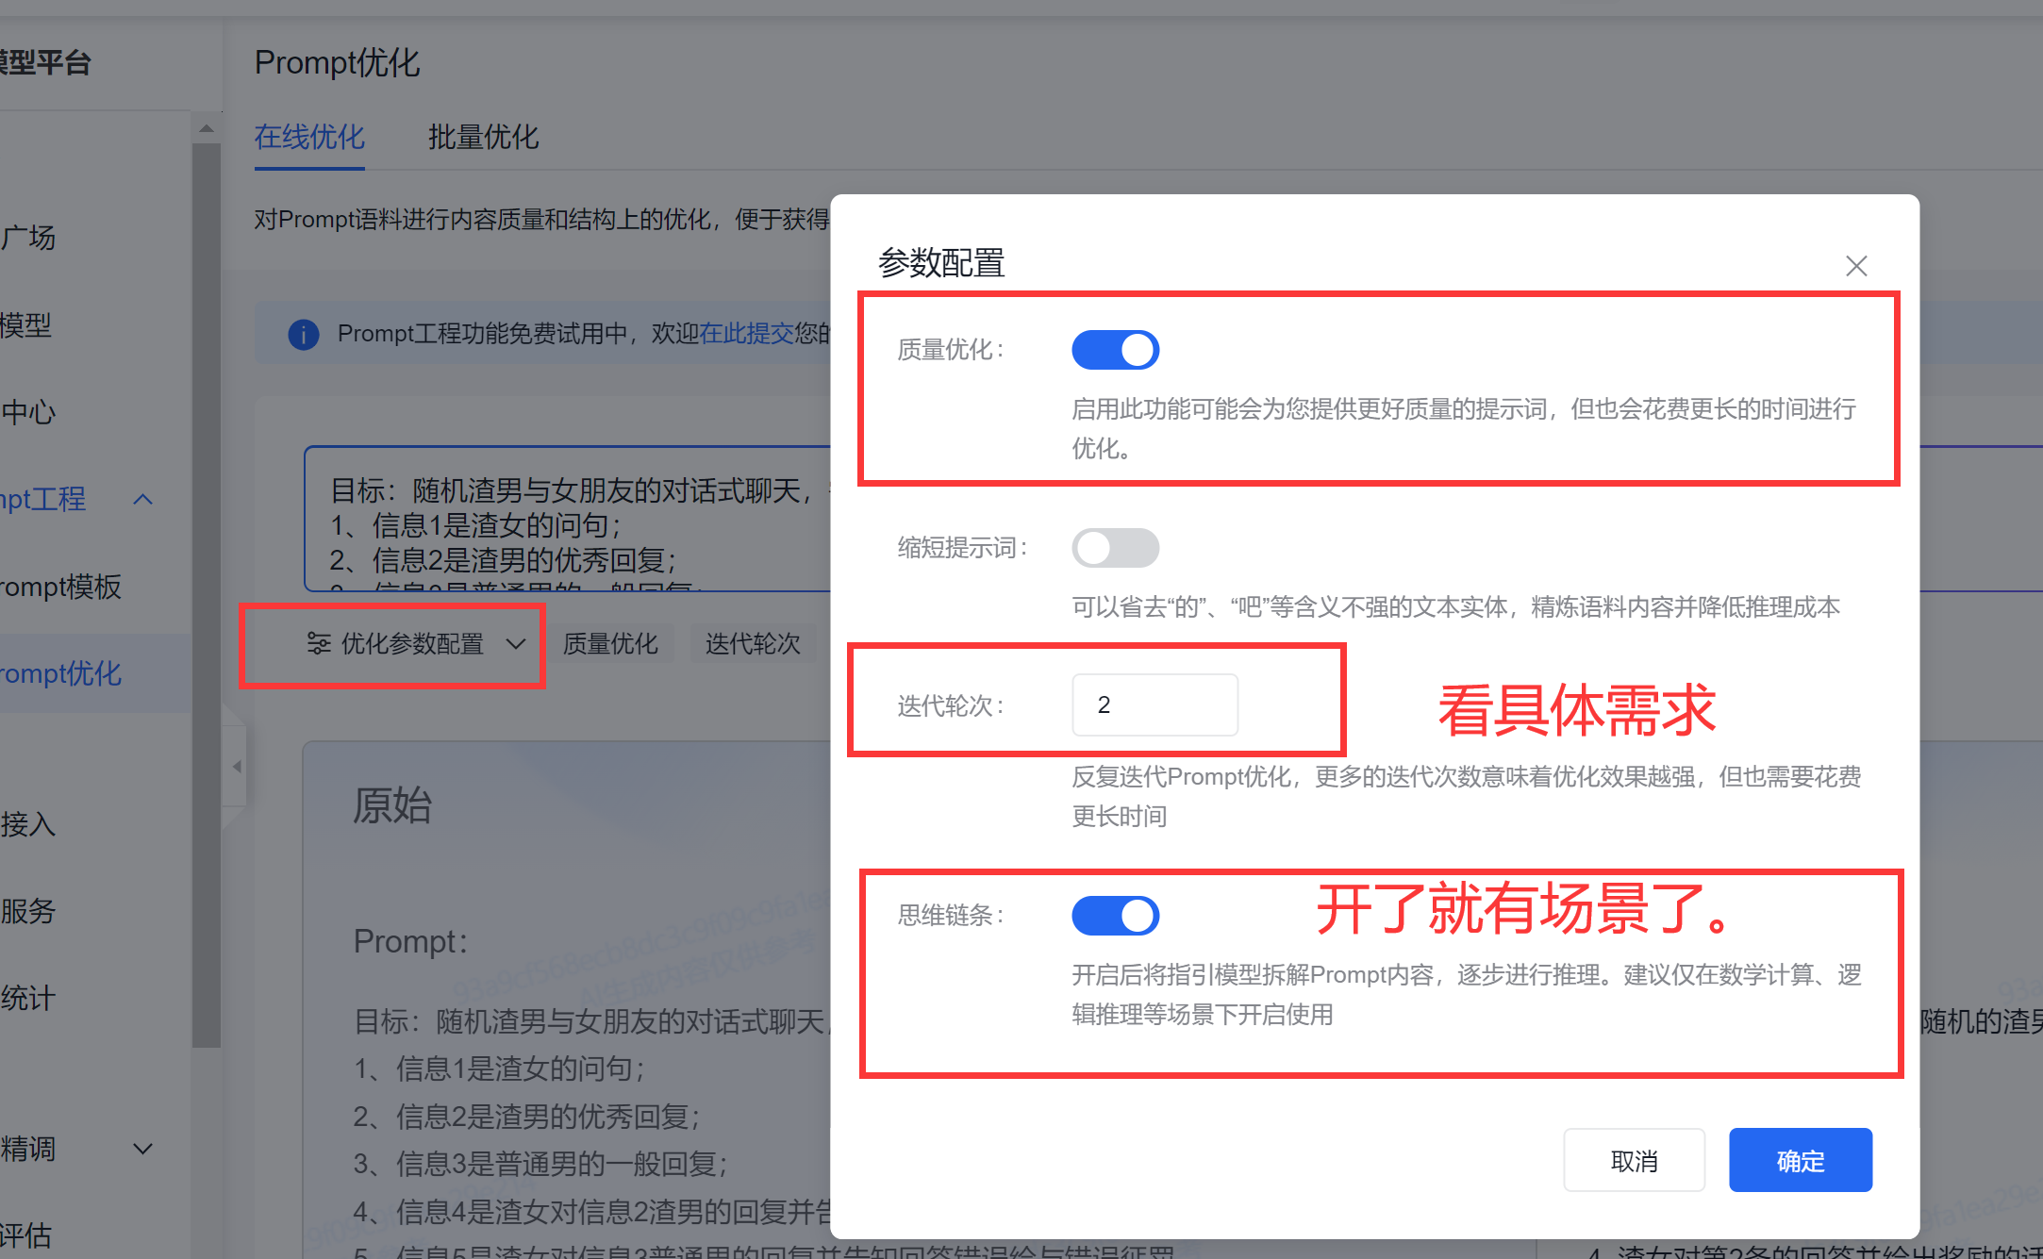Expand the 优化参数配置 dropdown
Image resolution: width=2043 pixels, height=1259 pixels.
tap(515, 644)
